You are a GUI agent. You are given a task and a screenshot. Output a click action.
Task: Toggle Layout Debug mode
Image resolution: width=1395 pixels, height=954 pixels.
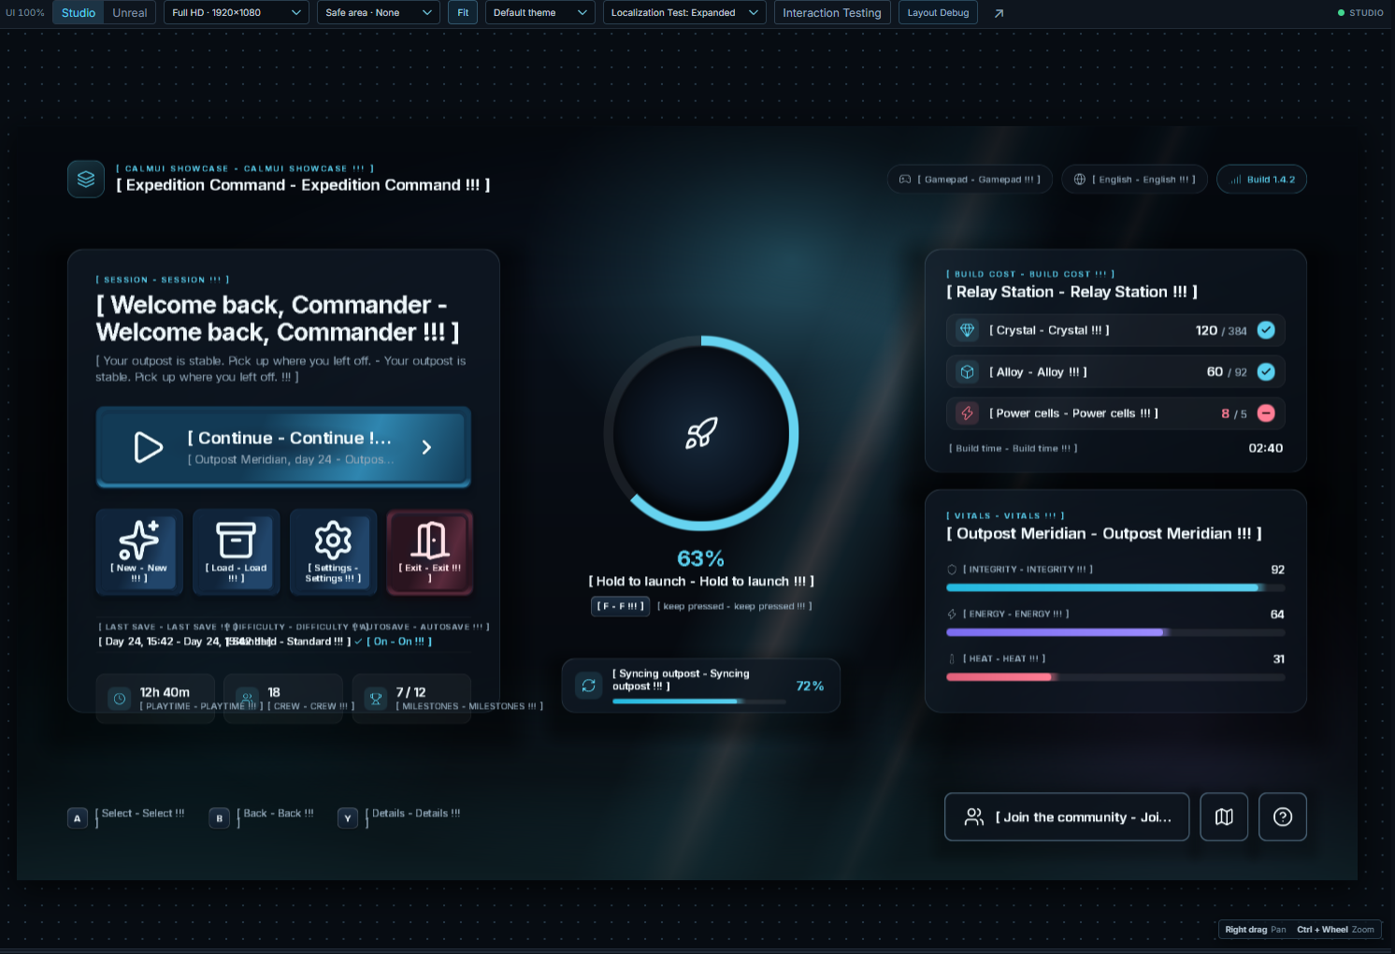[x=938, y=13]
